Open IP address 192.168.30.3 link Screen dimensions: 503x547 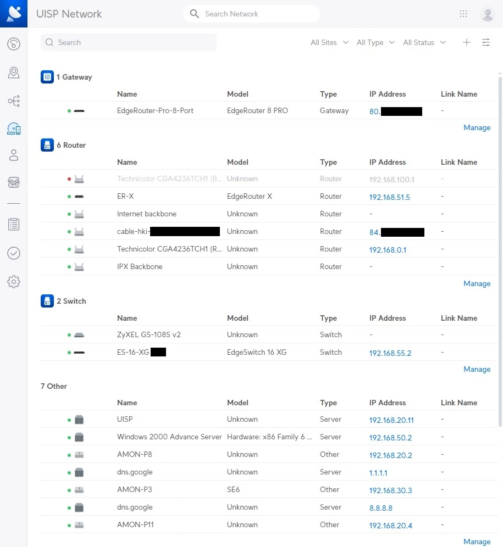click(x=390, y=490)
